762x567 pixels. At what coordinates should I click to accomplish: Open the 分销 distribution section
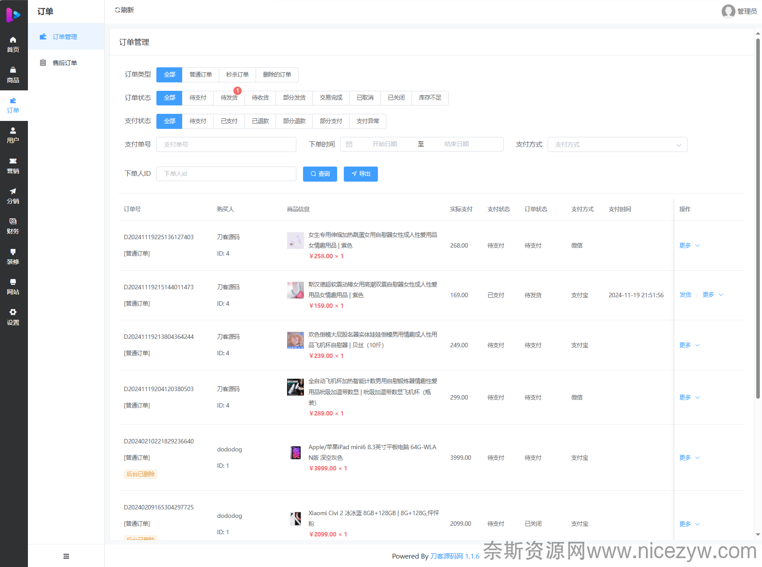click(13, 196)
